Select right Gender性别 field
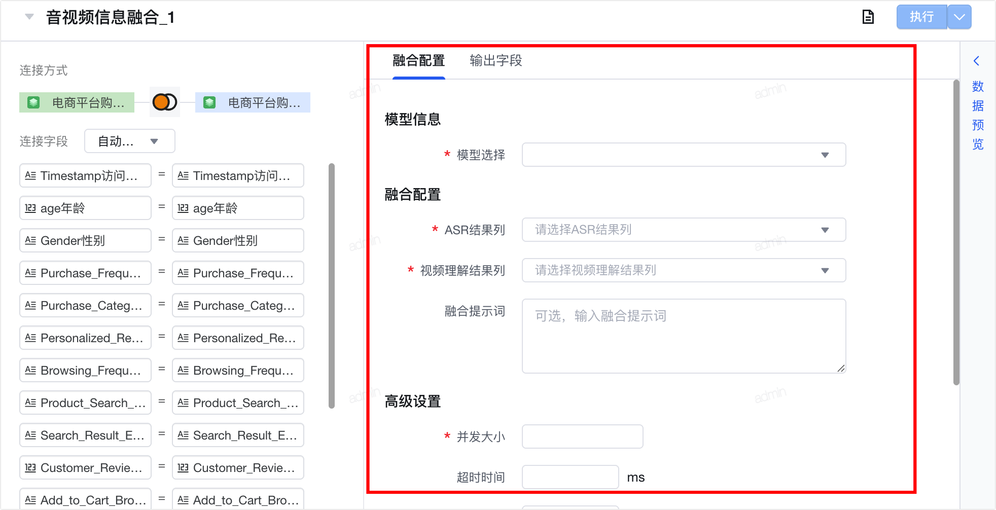996x510 pixels. click(238, 240)
